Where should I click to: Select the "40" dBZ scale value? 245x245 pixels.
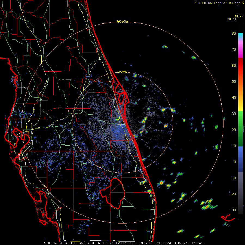pos(234,98)
